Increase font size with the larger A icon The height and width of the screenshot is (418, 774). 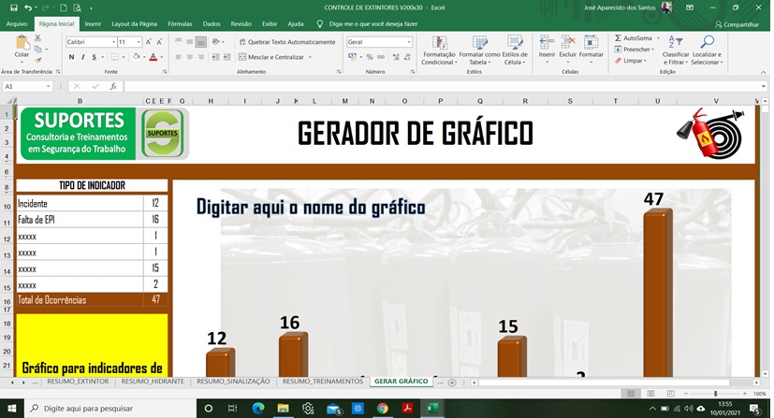coord(148,42)
